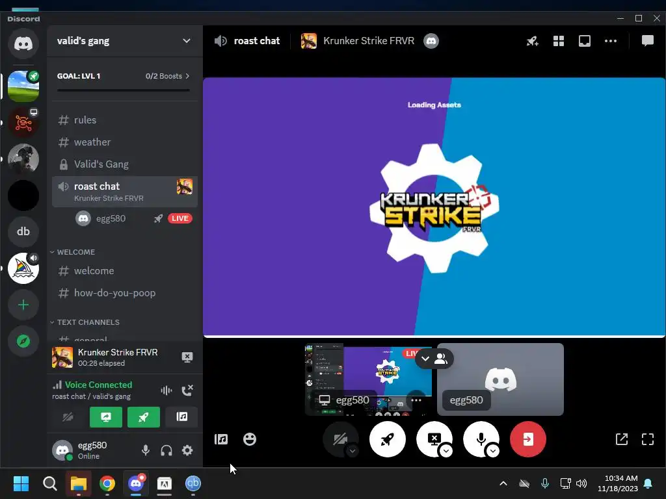Select the roast chat voice channel
This screenshot has height=499, width=666.
124,192
